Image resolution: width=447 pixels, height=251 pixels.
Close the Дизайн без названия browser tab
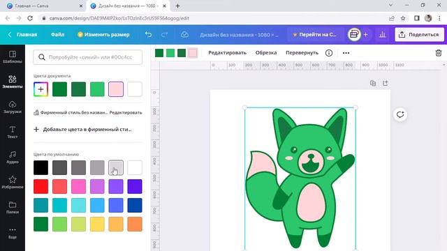[164, 6]
